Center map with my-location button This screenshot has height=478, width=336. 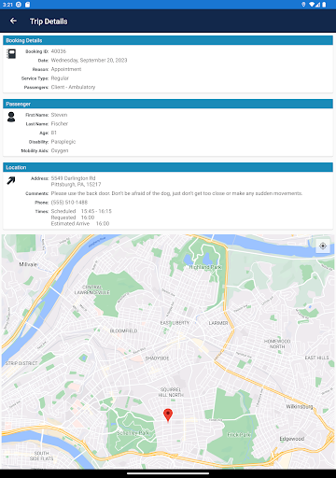pos(323,246)
